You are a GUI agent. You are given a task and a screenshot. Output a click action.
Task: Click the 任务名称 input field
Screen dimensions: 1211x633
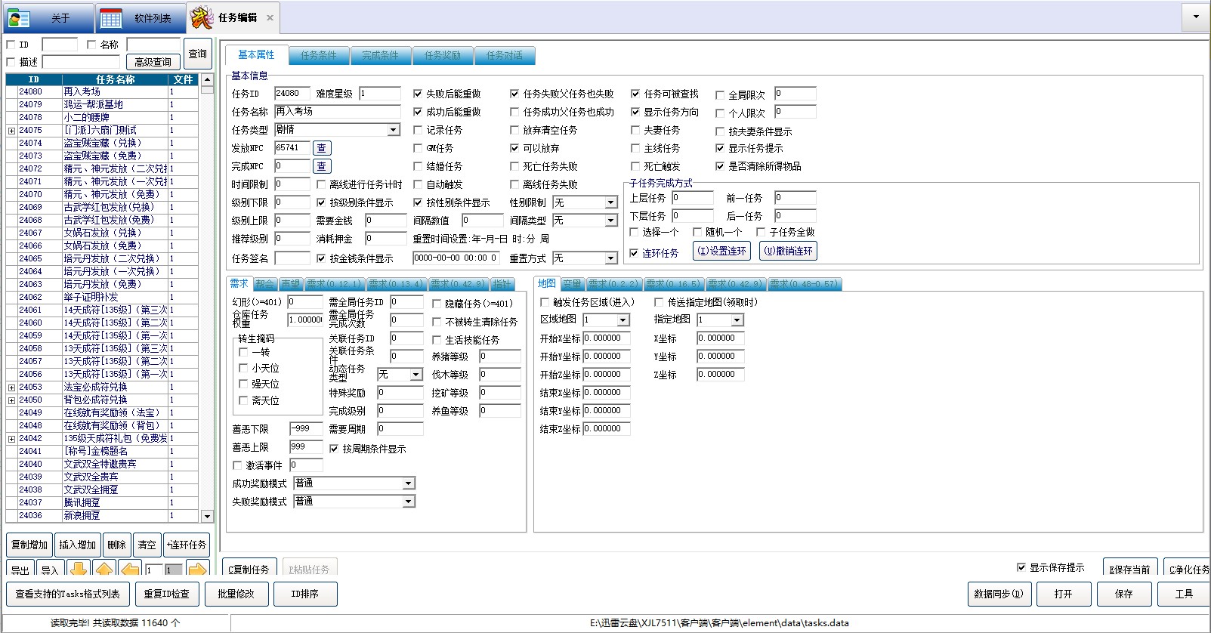[x=336, y=112]
